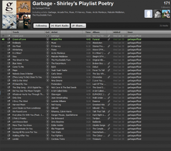Get the Muse track Endlessly
This screenshot has width=171, height=151.
coord(48,43)
